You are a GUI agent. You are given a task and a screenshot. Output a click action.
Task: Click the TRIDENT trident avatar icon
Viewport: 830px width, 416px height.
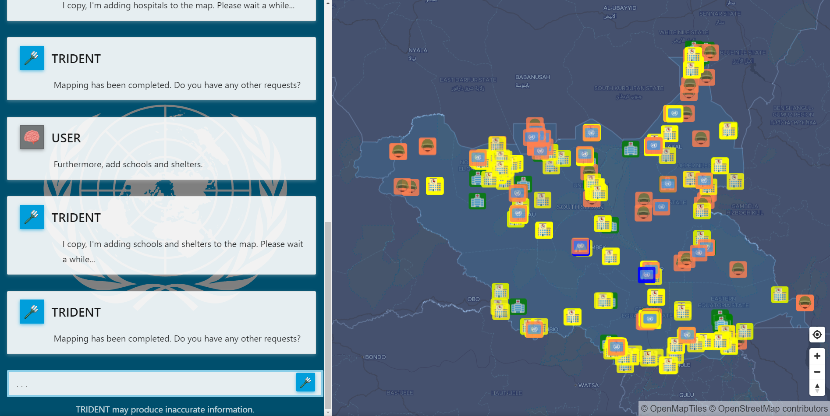(x=31, y=58)
